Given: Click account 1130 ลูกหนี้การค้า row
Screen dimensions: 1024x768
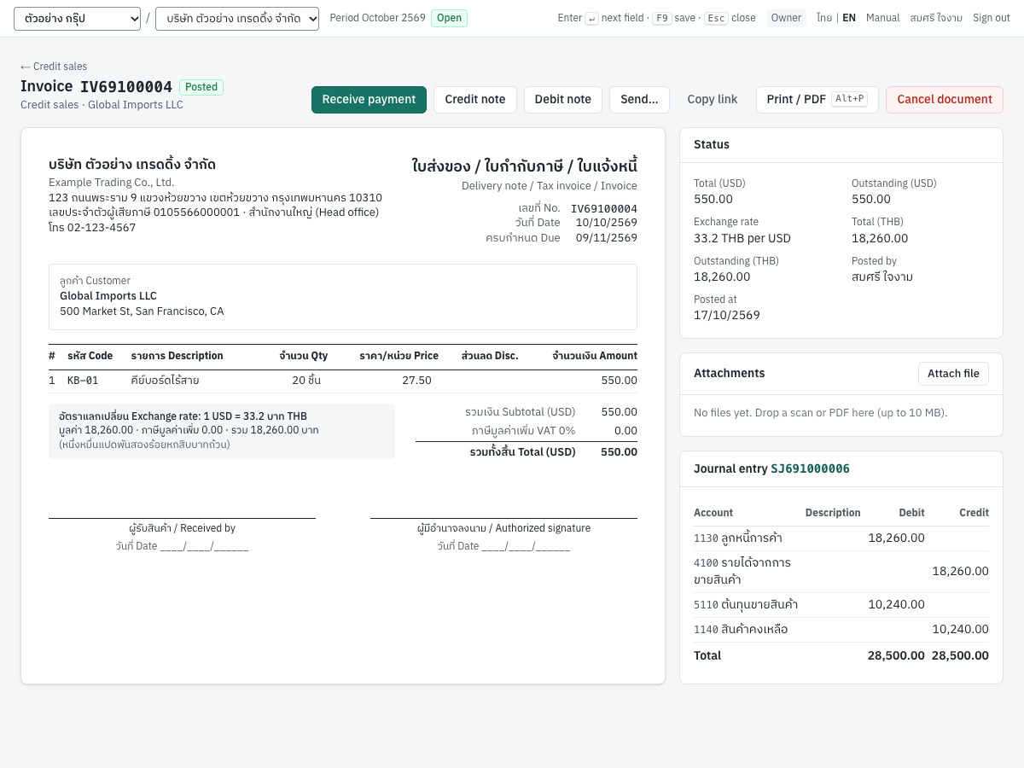Looking at the screenshot, I should click(841, 538).
